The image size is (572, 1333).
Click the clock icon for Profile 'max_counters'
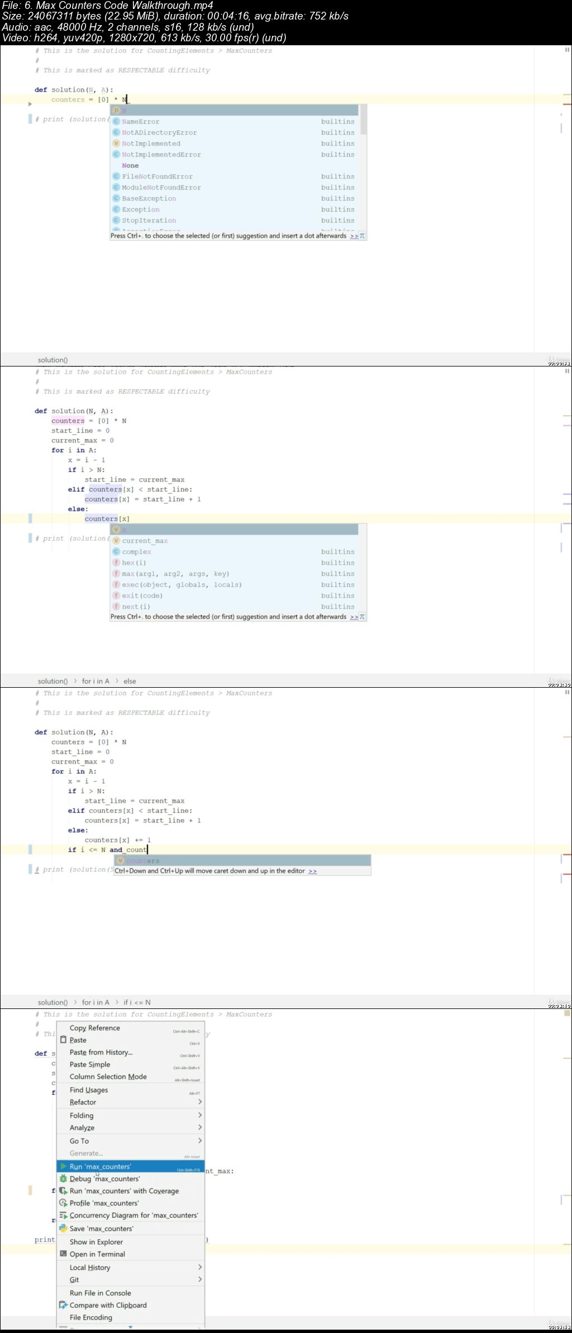click(64, 1203)
